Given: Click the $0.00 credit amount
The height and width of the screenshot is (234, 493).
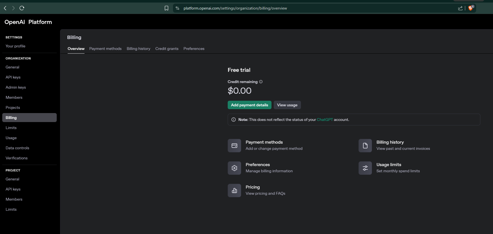Looking at the screenshot, I should click(x=239, y=91).
